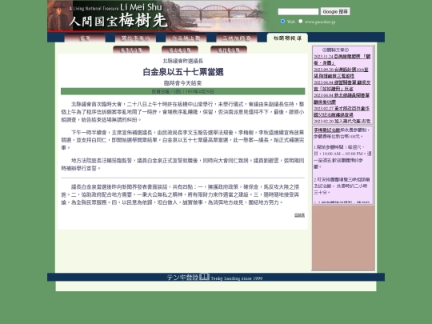Click the Google 搜尋 button
Image resolution: width=432 pixels, height=324 pixels.
pyautogui.click(x=335, y=11)
